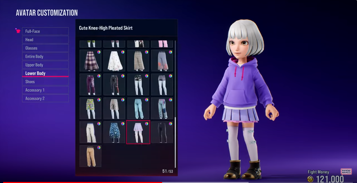The width and height of the screenshot is (357, 183).
Task: Click the gold Fight Money coin icon
Action: coord(310,179)
